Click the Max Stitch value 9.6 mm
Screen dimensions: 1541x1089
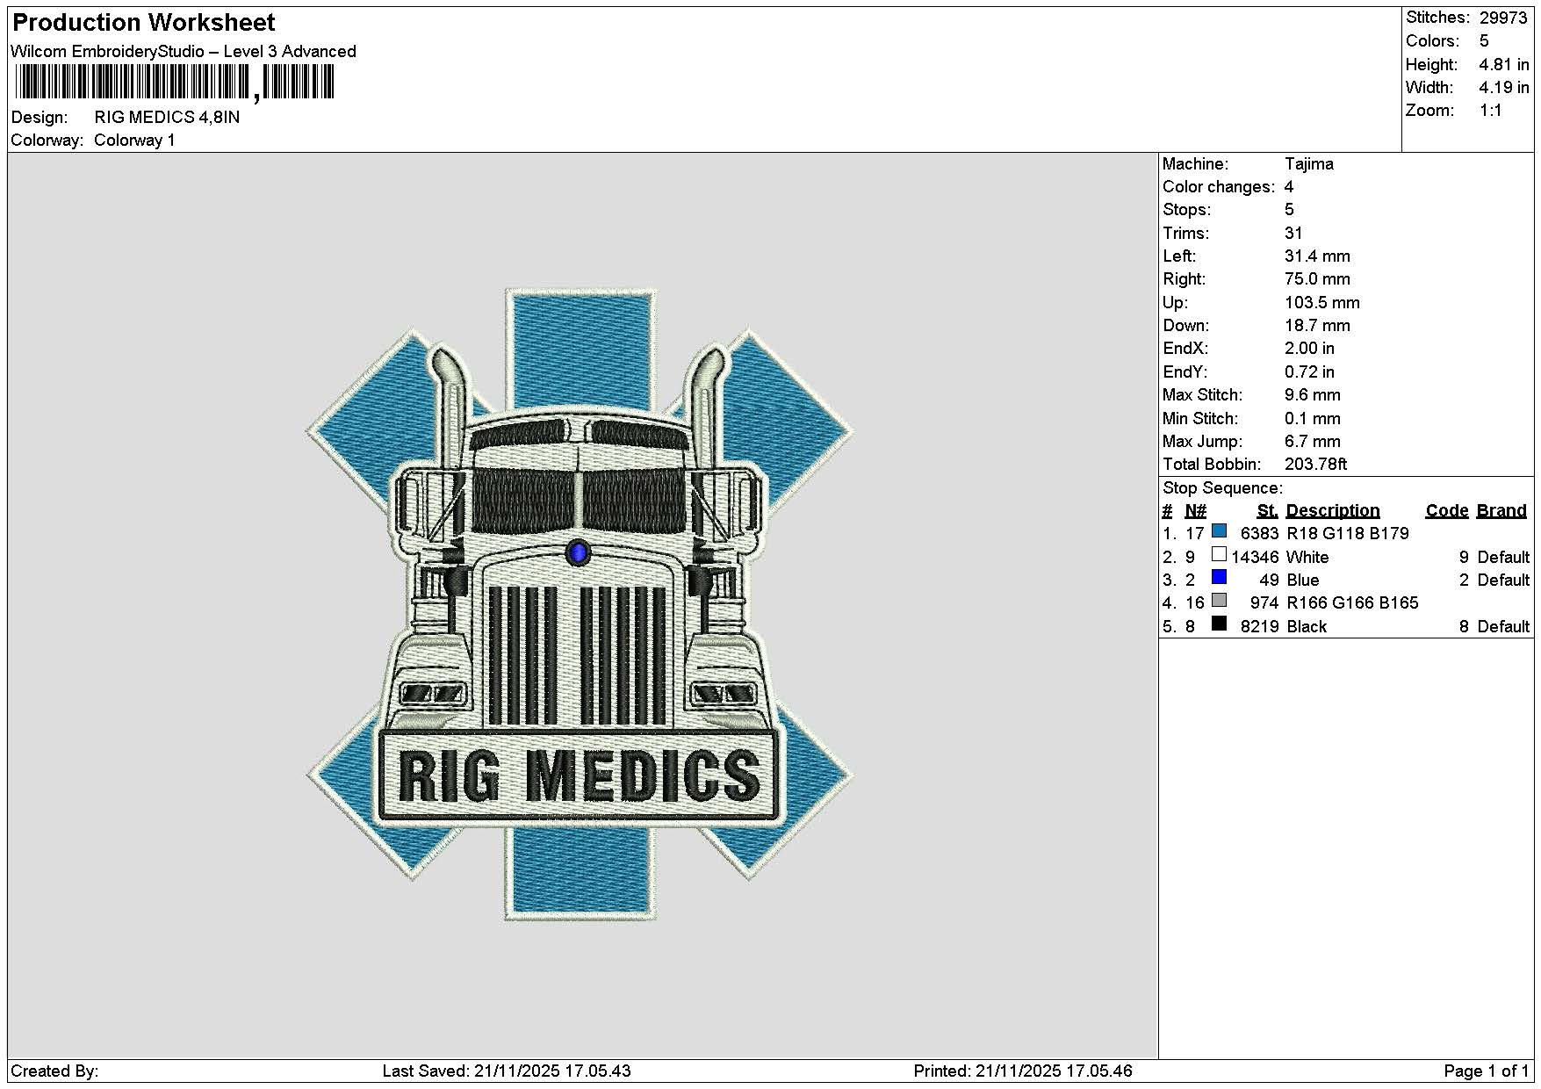[x=1313, y=394]
